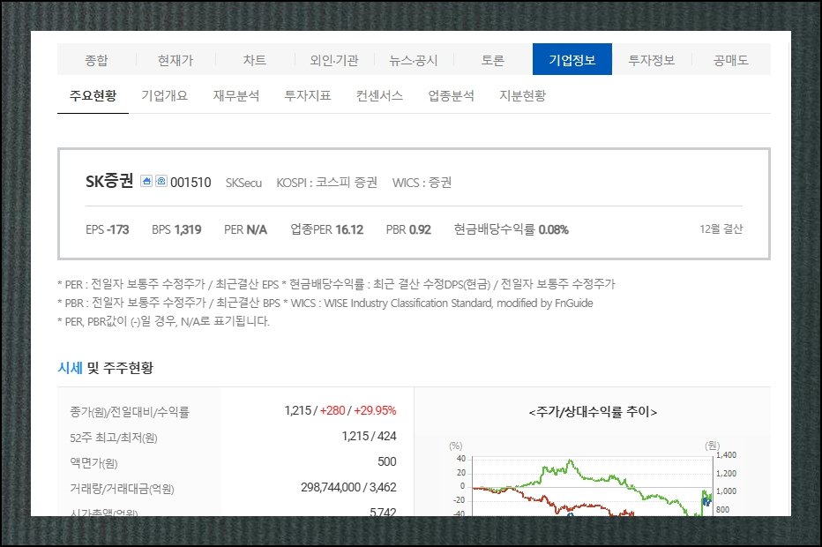
Task: Click the PBR and WICS footnote line
Action: click(x=325, y=303)
